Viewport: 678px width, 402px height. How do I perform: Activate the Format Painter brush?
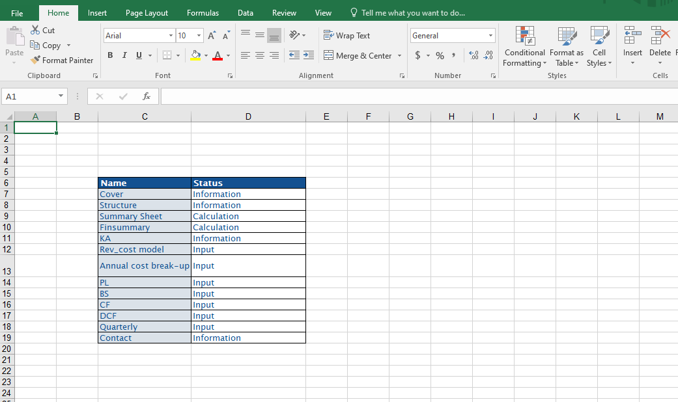(35, 60)
